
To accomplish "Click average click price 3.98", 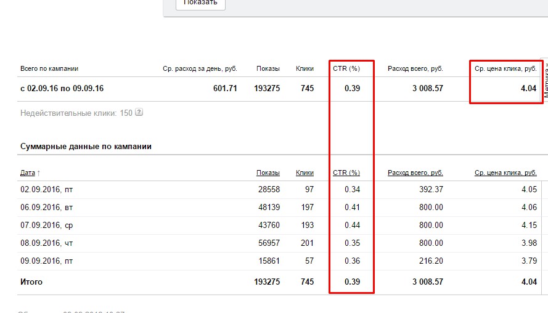I will coord(529,243).
